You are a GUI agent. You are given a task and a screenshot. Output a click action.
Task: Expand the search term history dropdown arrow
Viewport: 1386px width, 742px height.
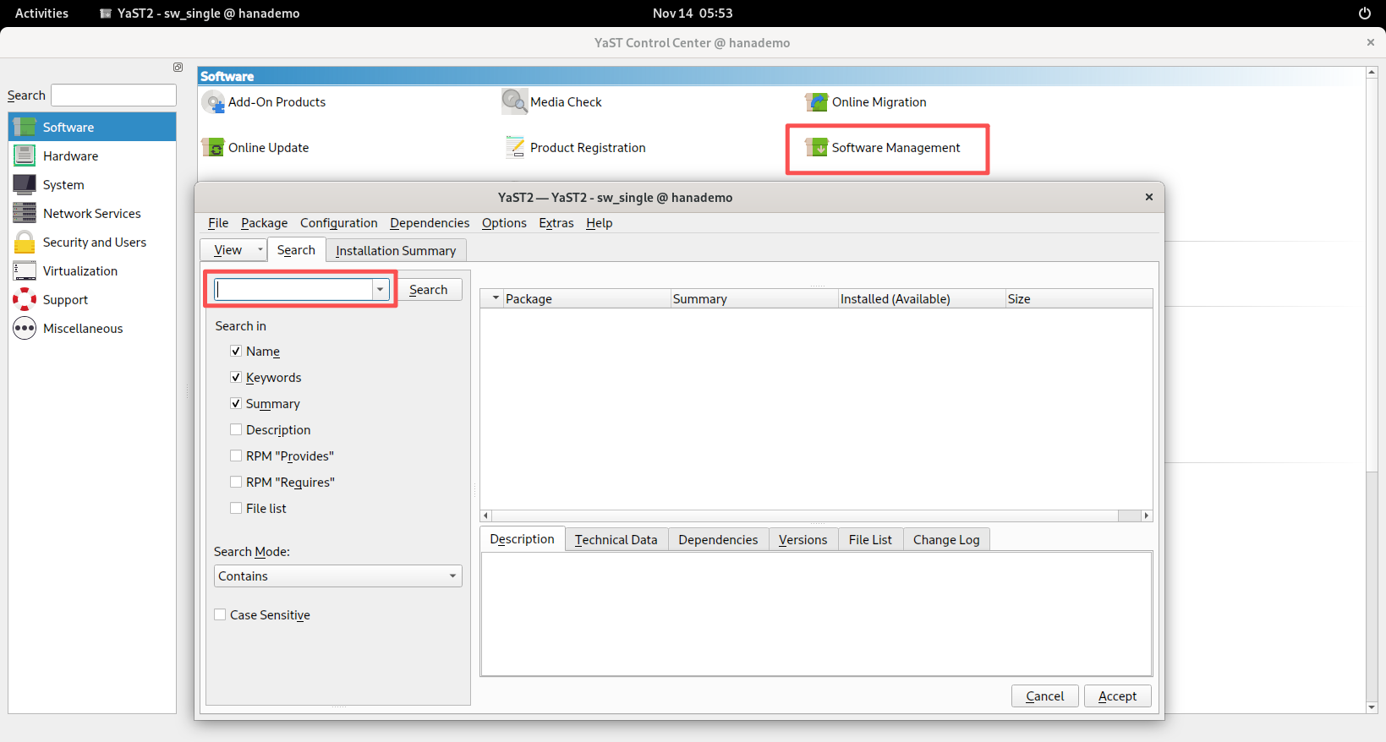381,290
